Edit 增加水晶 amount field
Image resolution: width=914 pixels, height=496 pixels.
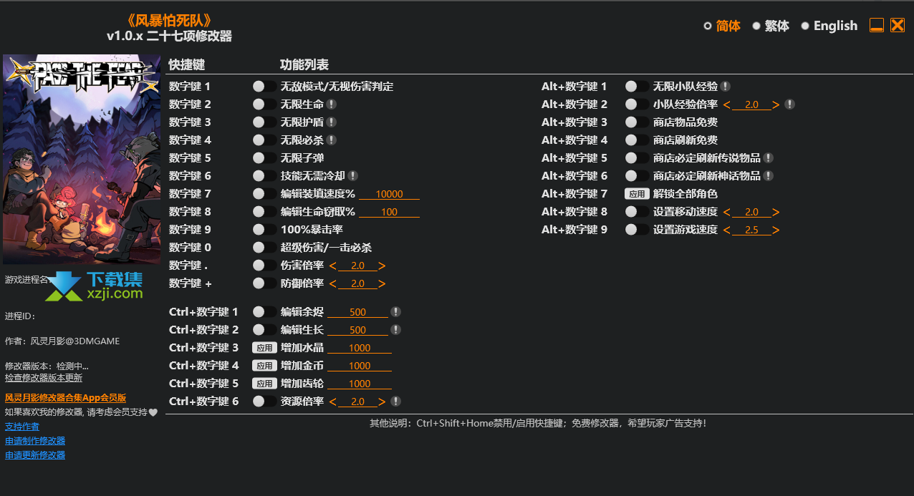point(360,348)
